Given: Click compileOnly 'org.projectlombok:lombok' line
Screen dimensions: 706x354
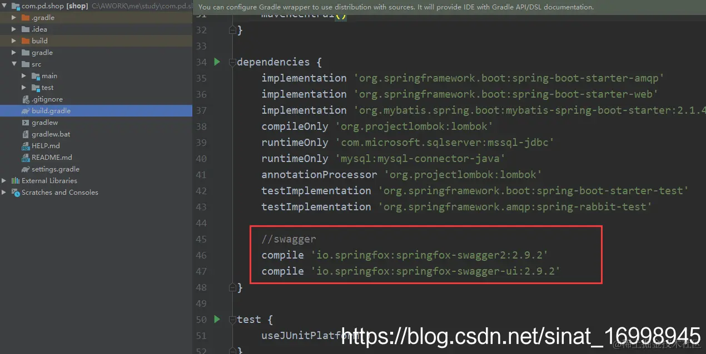Looking at the screenshot, I should point(378,126).
